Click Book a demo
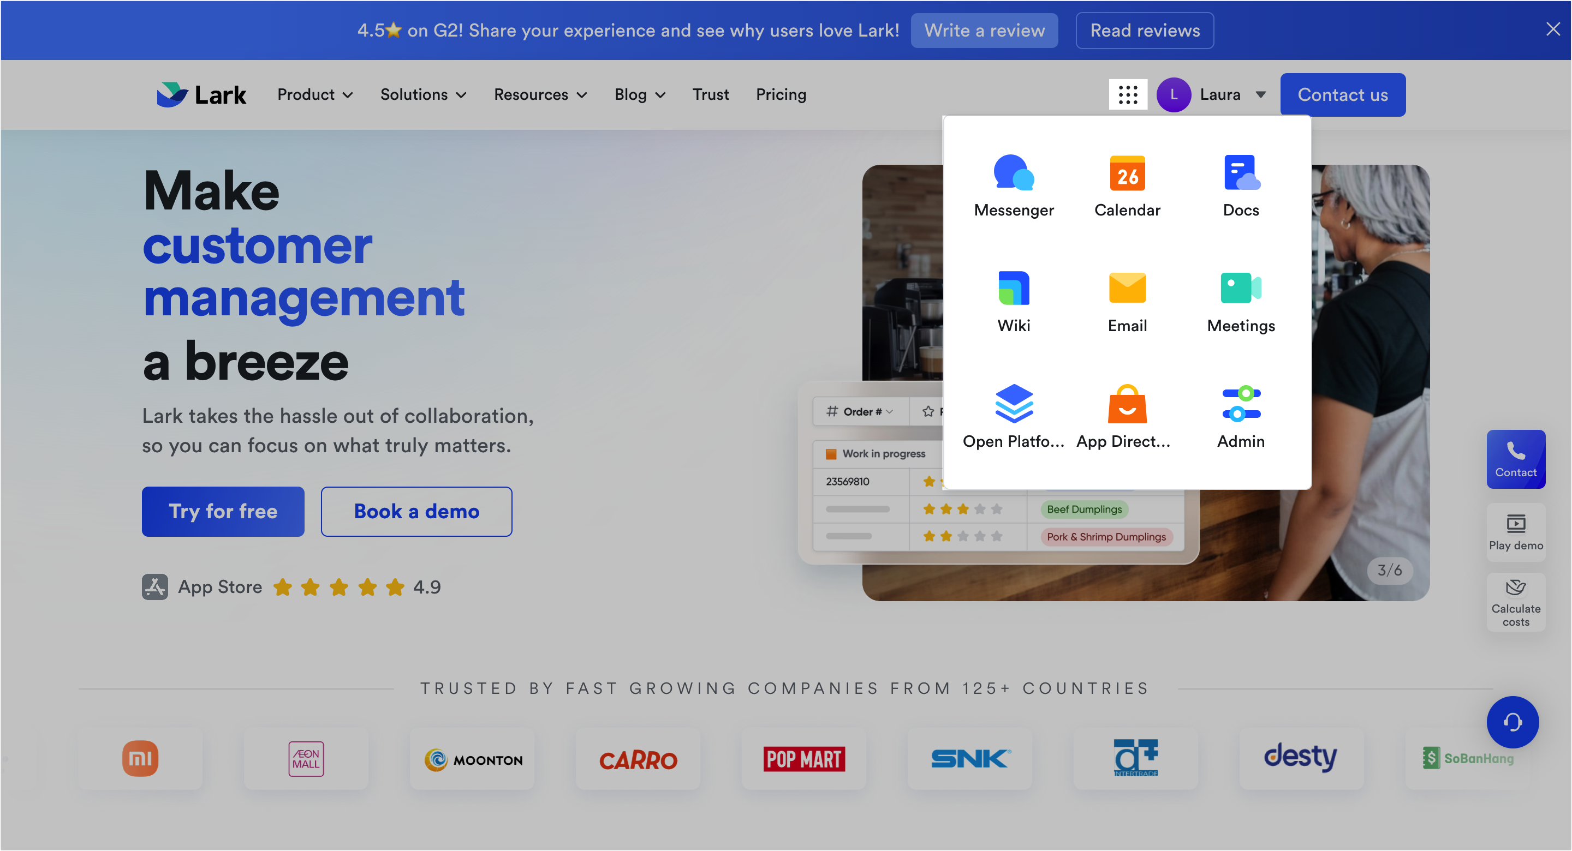1572x851 pixels. 416,511
